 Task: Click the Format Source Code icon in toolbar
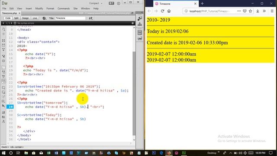[x=3, y=121]
